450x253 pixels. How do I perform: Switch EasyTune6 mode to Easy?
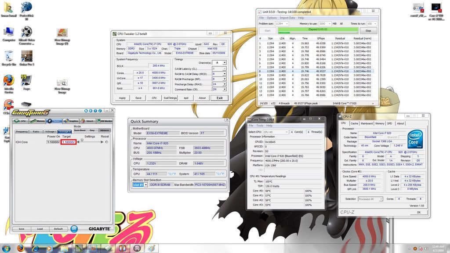pyautogui.click(x=92, y=130)
